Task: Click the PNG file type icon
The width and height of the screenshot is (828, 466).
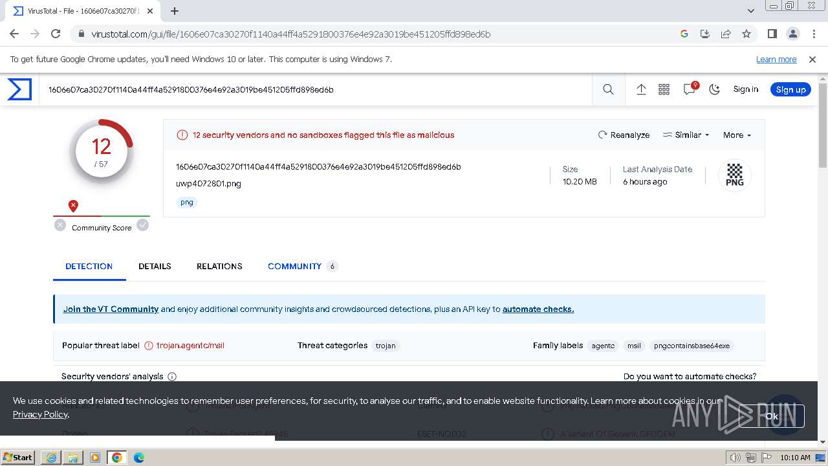Action: 735,175
